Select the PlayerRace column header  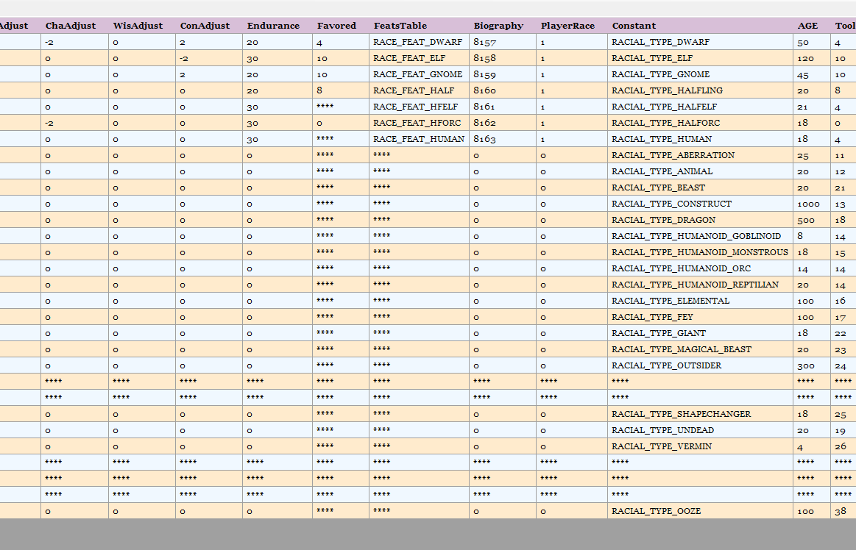(567, 26)
